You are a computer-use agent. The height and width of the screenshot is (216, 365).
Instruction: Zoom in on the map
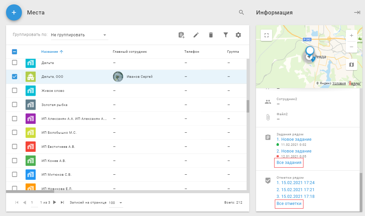click(x=352, y=36)
